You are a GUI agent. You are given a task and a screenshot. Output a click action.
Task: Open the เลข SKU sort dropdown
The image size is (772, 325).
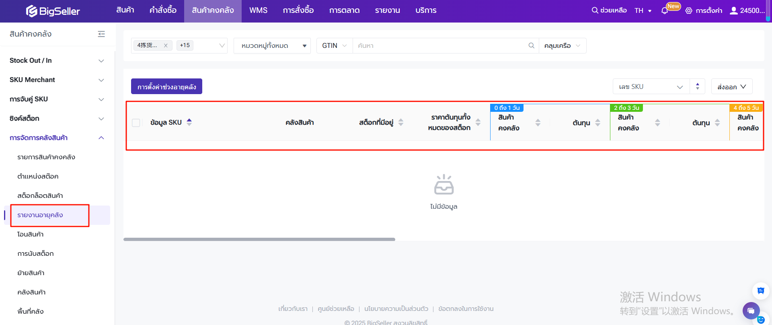point(651,86)
